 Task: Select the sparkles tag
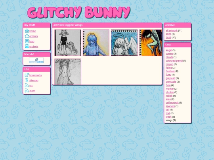coord(170,106)
